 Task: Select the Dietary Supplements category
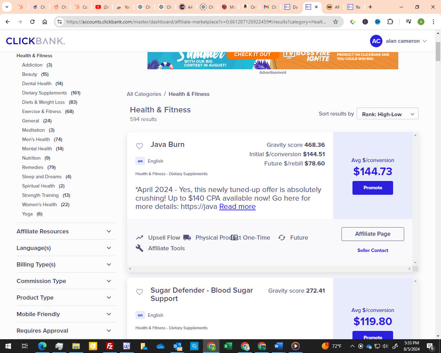pyautogui.click(x=44, y=93)
